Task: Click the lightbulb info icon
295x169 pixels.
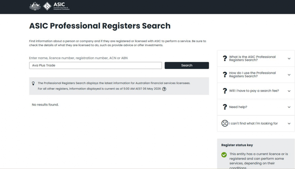Action: [x=33, y=83]
